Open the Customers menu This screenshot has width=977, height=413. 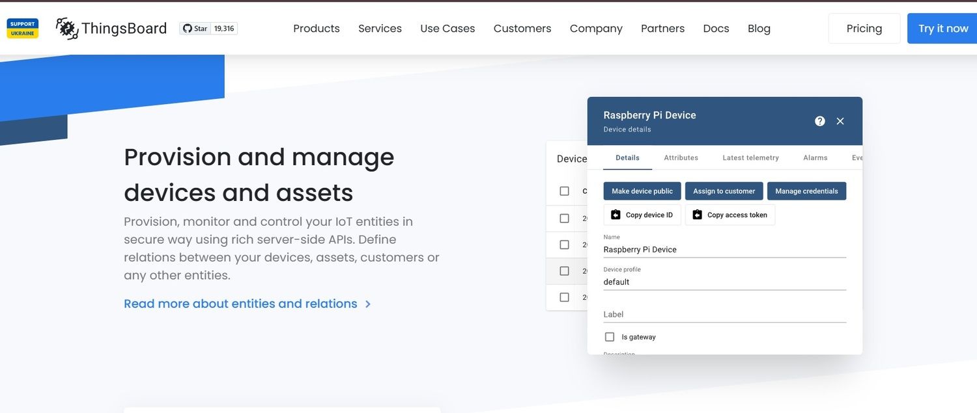point(522,29)
